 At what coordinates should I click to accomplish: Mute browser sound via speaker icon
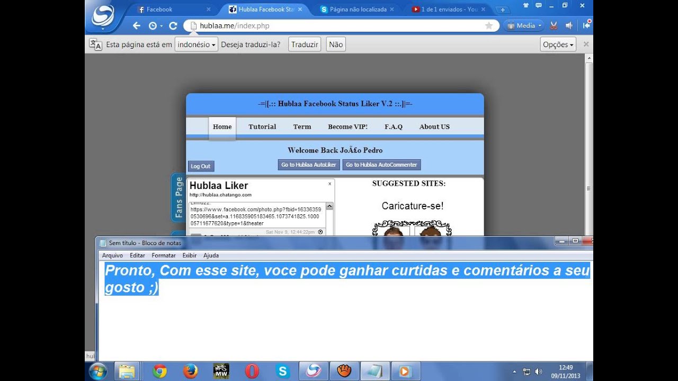[569, 25]
